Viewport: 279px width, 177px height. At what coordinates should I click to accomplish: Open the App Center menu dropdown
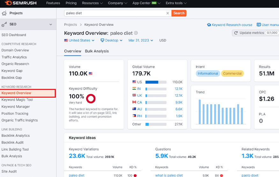[146, 3]
